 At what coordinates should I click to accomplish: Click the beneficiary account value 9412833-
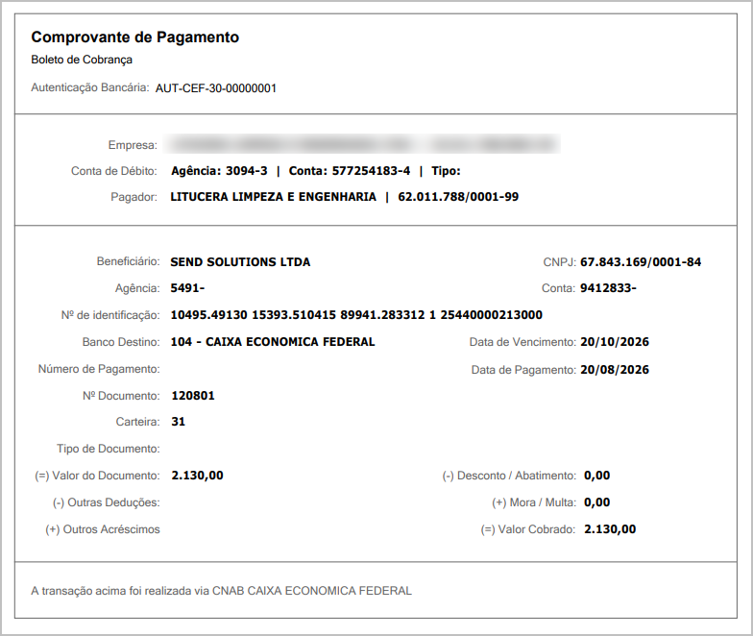pos(608,288)
